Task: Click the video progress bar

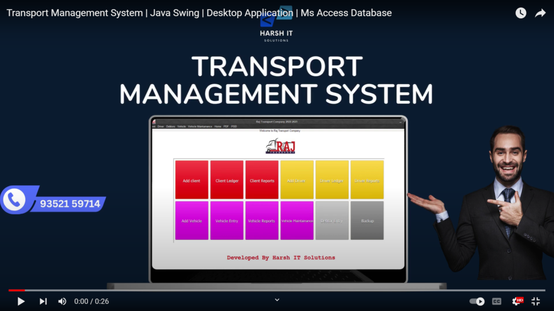Action: (277, 290)
